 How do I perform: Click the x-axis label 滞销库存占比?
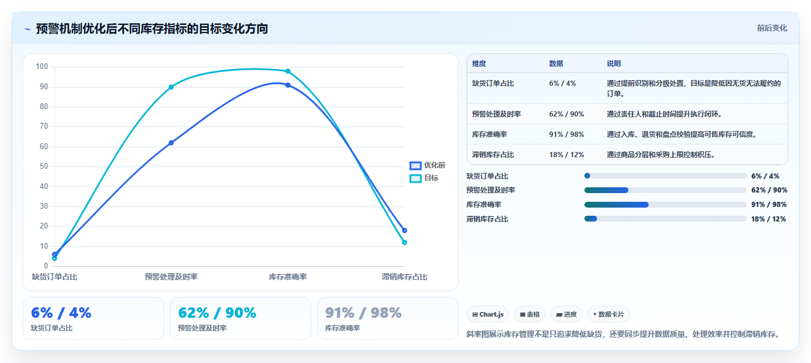(x=405, y=277)
